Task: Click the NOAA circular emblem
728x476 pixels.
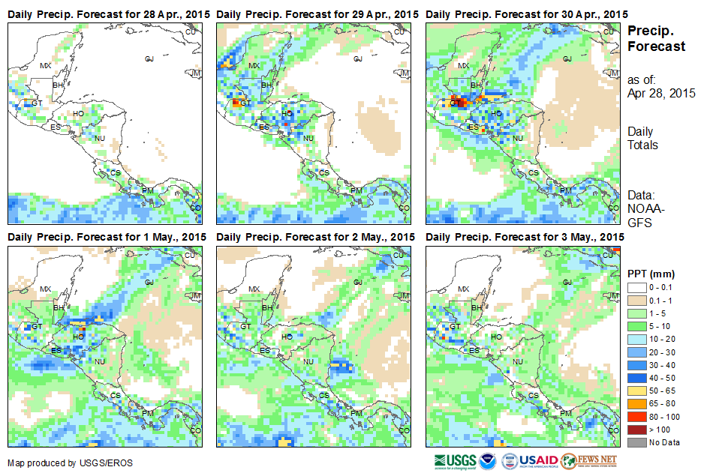Action: 489,462
